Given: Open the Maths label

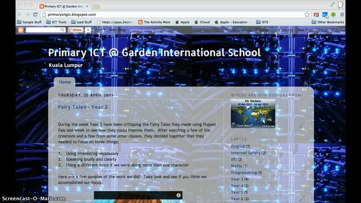Looking at the screenshot, I should click(x=236, y=166).
